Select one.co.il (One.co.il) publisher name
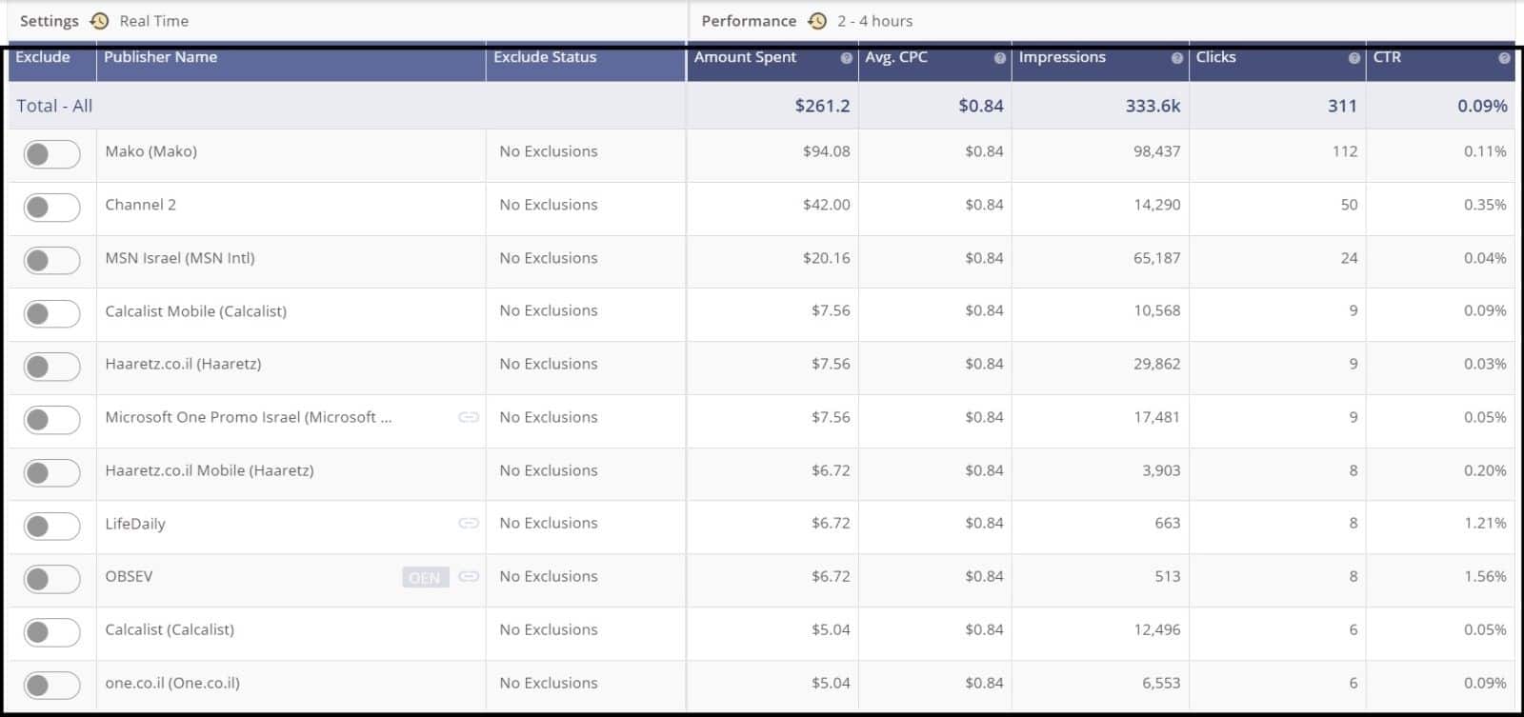1524x717 pixels. [x=172, y=683]
